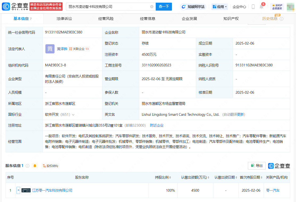Open the notification bell with 3 alerts
Image resolution: width=296 pixels, height=202 pixels.
[261, 7]
